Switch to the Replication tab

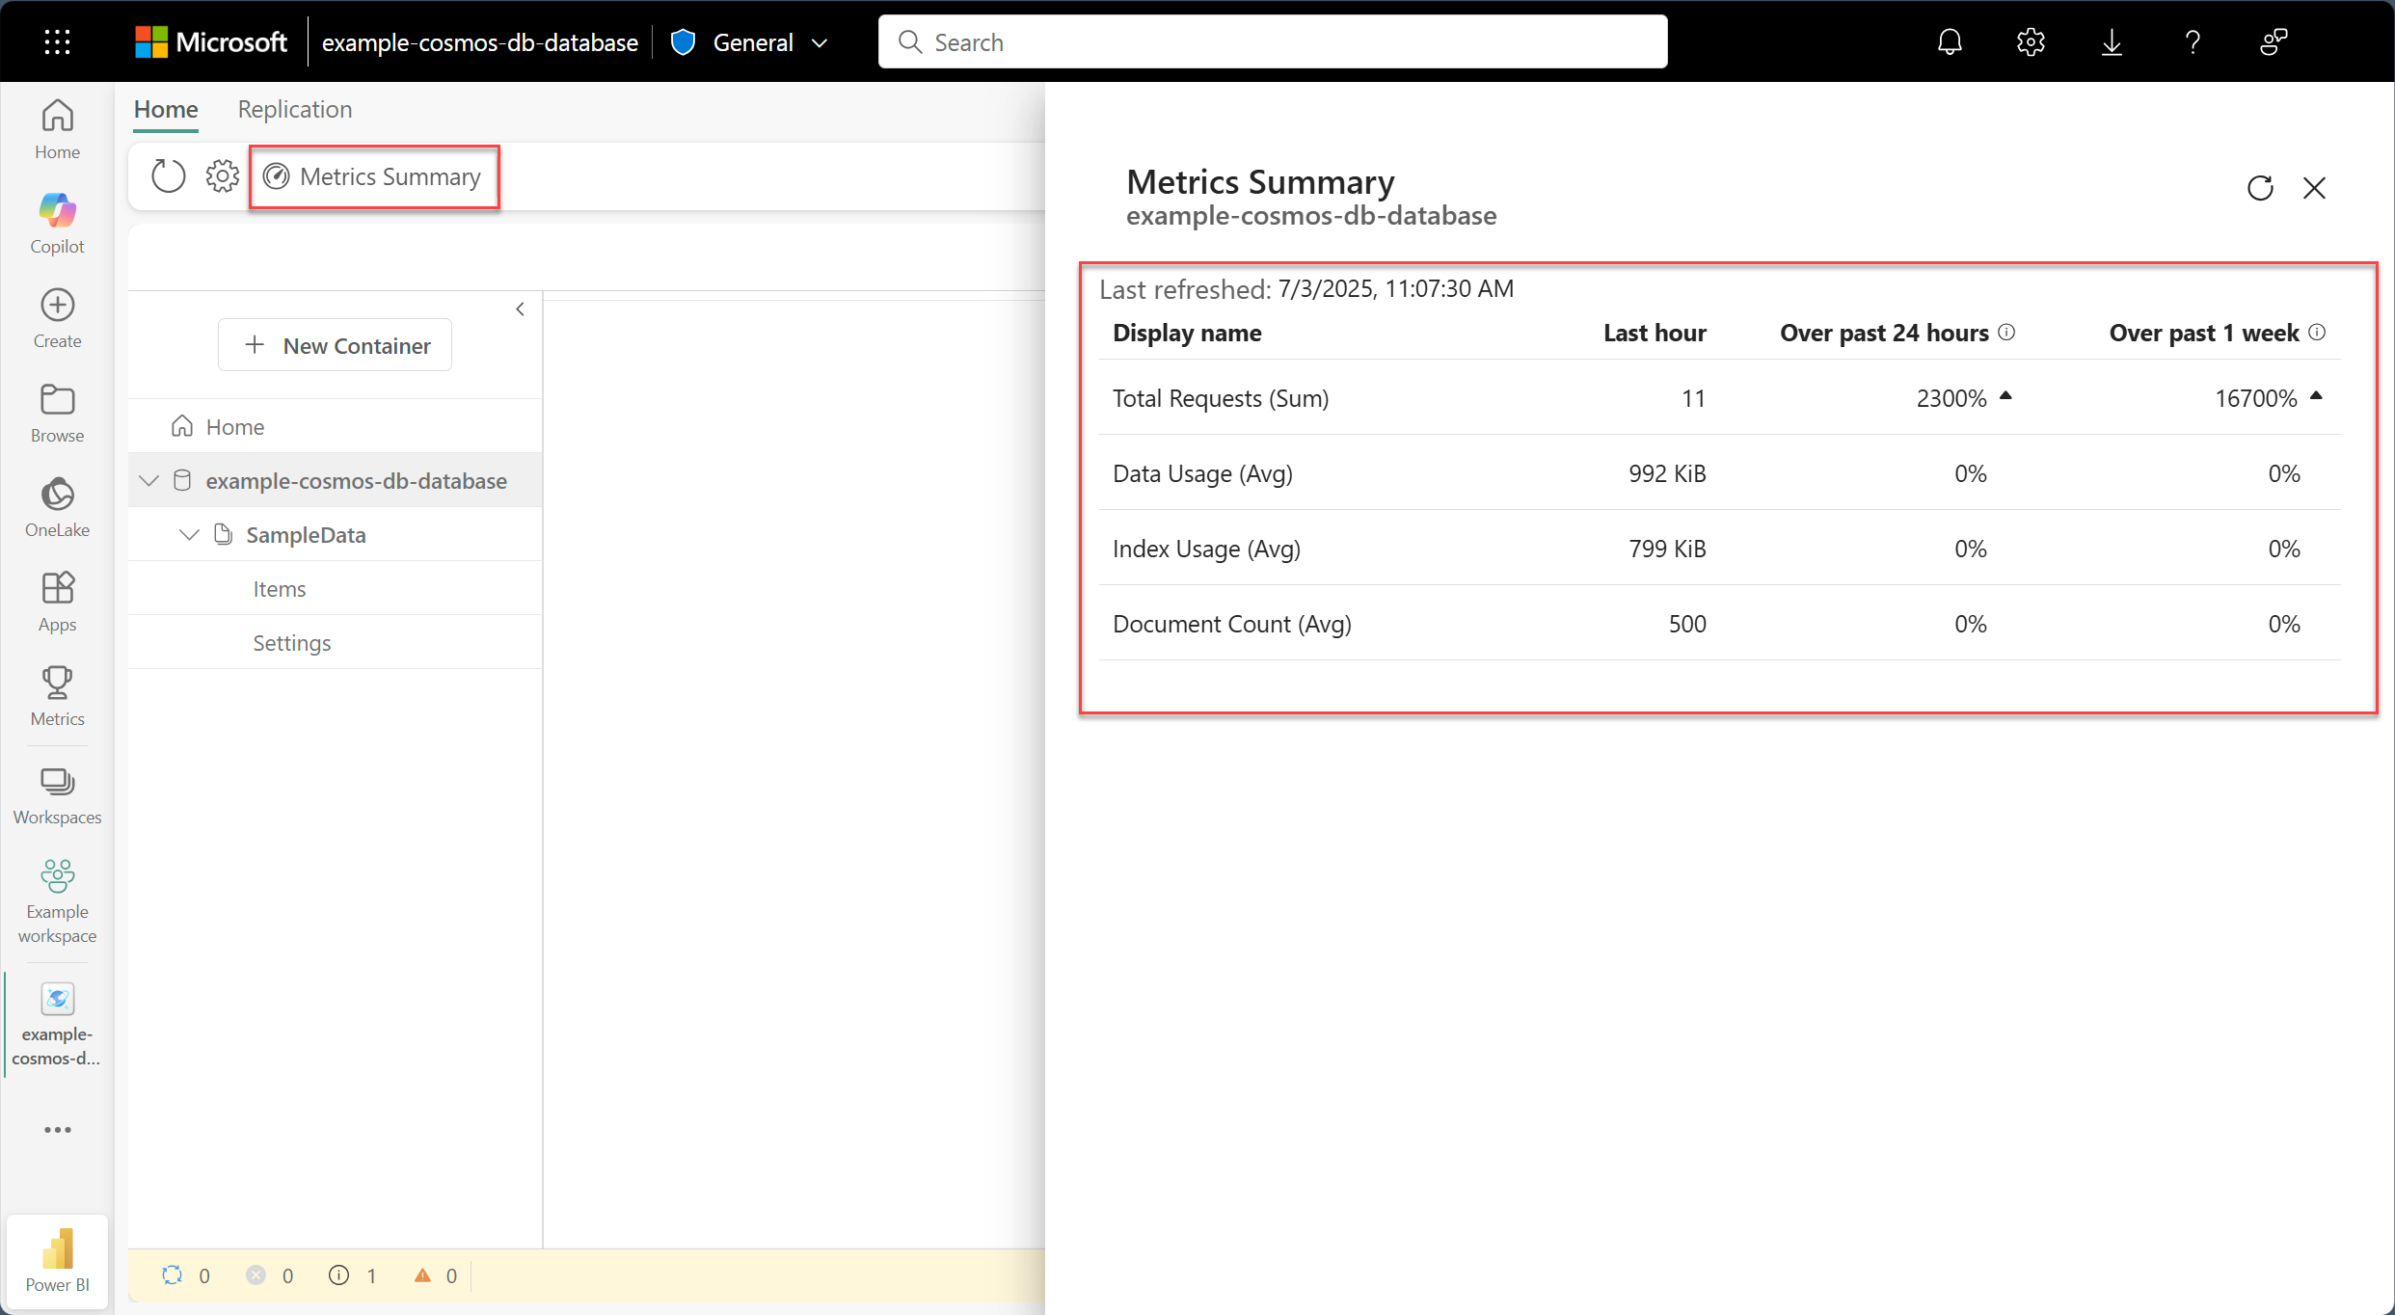294,109
